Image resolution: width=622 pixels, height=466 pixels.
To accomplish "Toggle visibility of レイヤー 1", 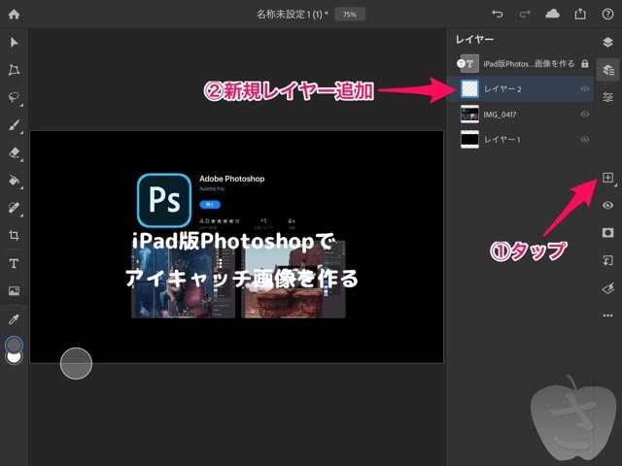I will pyautogui.click(x=585, y=140).
